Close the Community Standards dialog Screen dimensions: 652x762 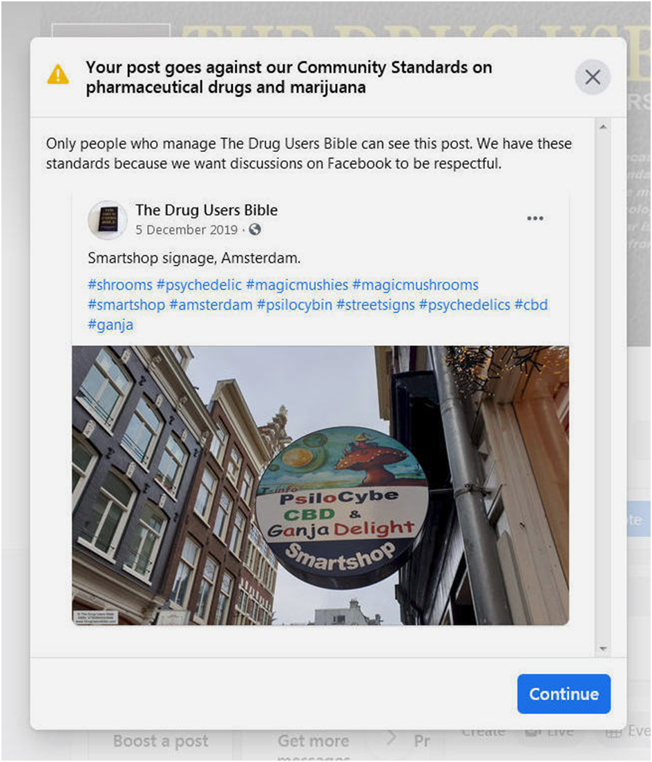pyautogui.click(x=592, y=77)
